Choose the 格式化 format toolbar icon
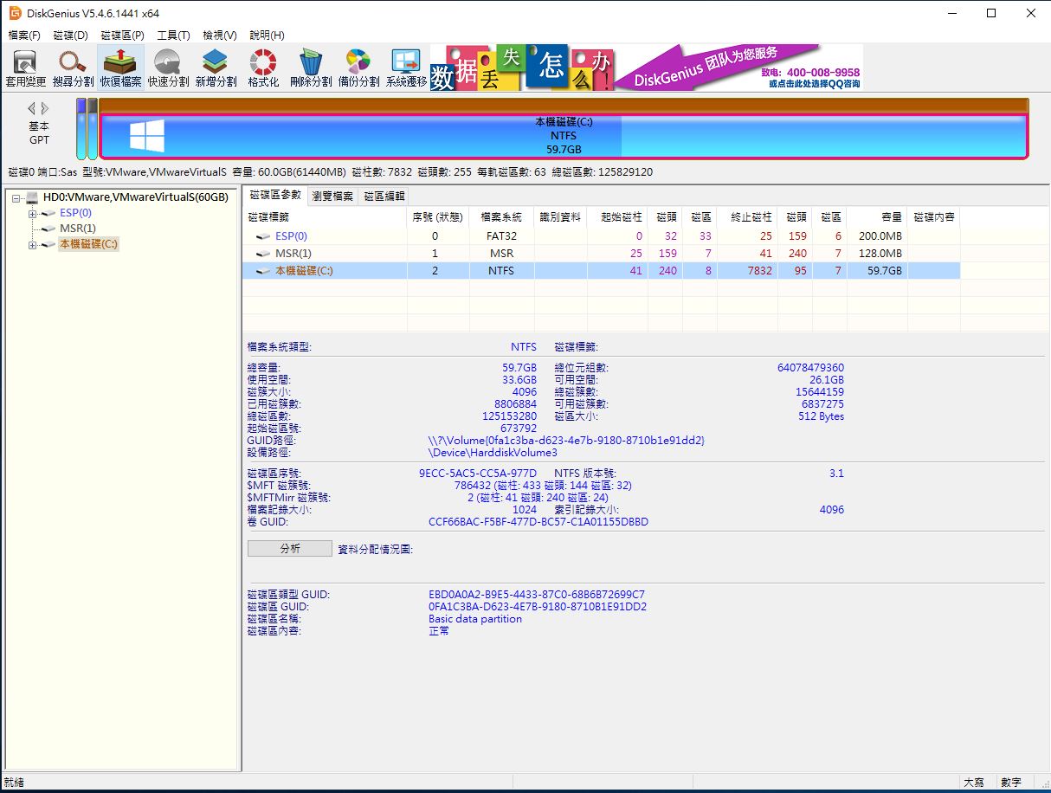This screenshot has width=1051, height=793. pyautogui.click(x=262, y=68)
